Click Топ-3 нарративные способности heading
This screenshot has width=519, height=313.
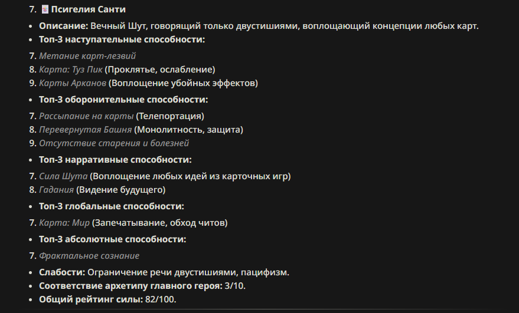click(115, 160)
